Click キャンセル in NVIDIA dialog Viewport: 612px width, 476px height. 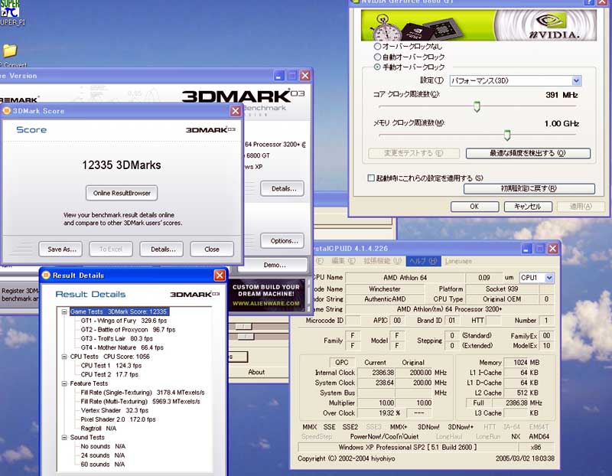click(x=528, y=207)
